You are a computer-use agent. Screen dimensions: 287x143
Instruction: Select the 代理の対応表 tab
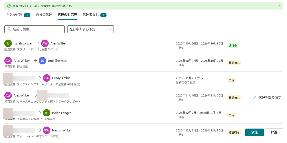[67, 15]
